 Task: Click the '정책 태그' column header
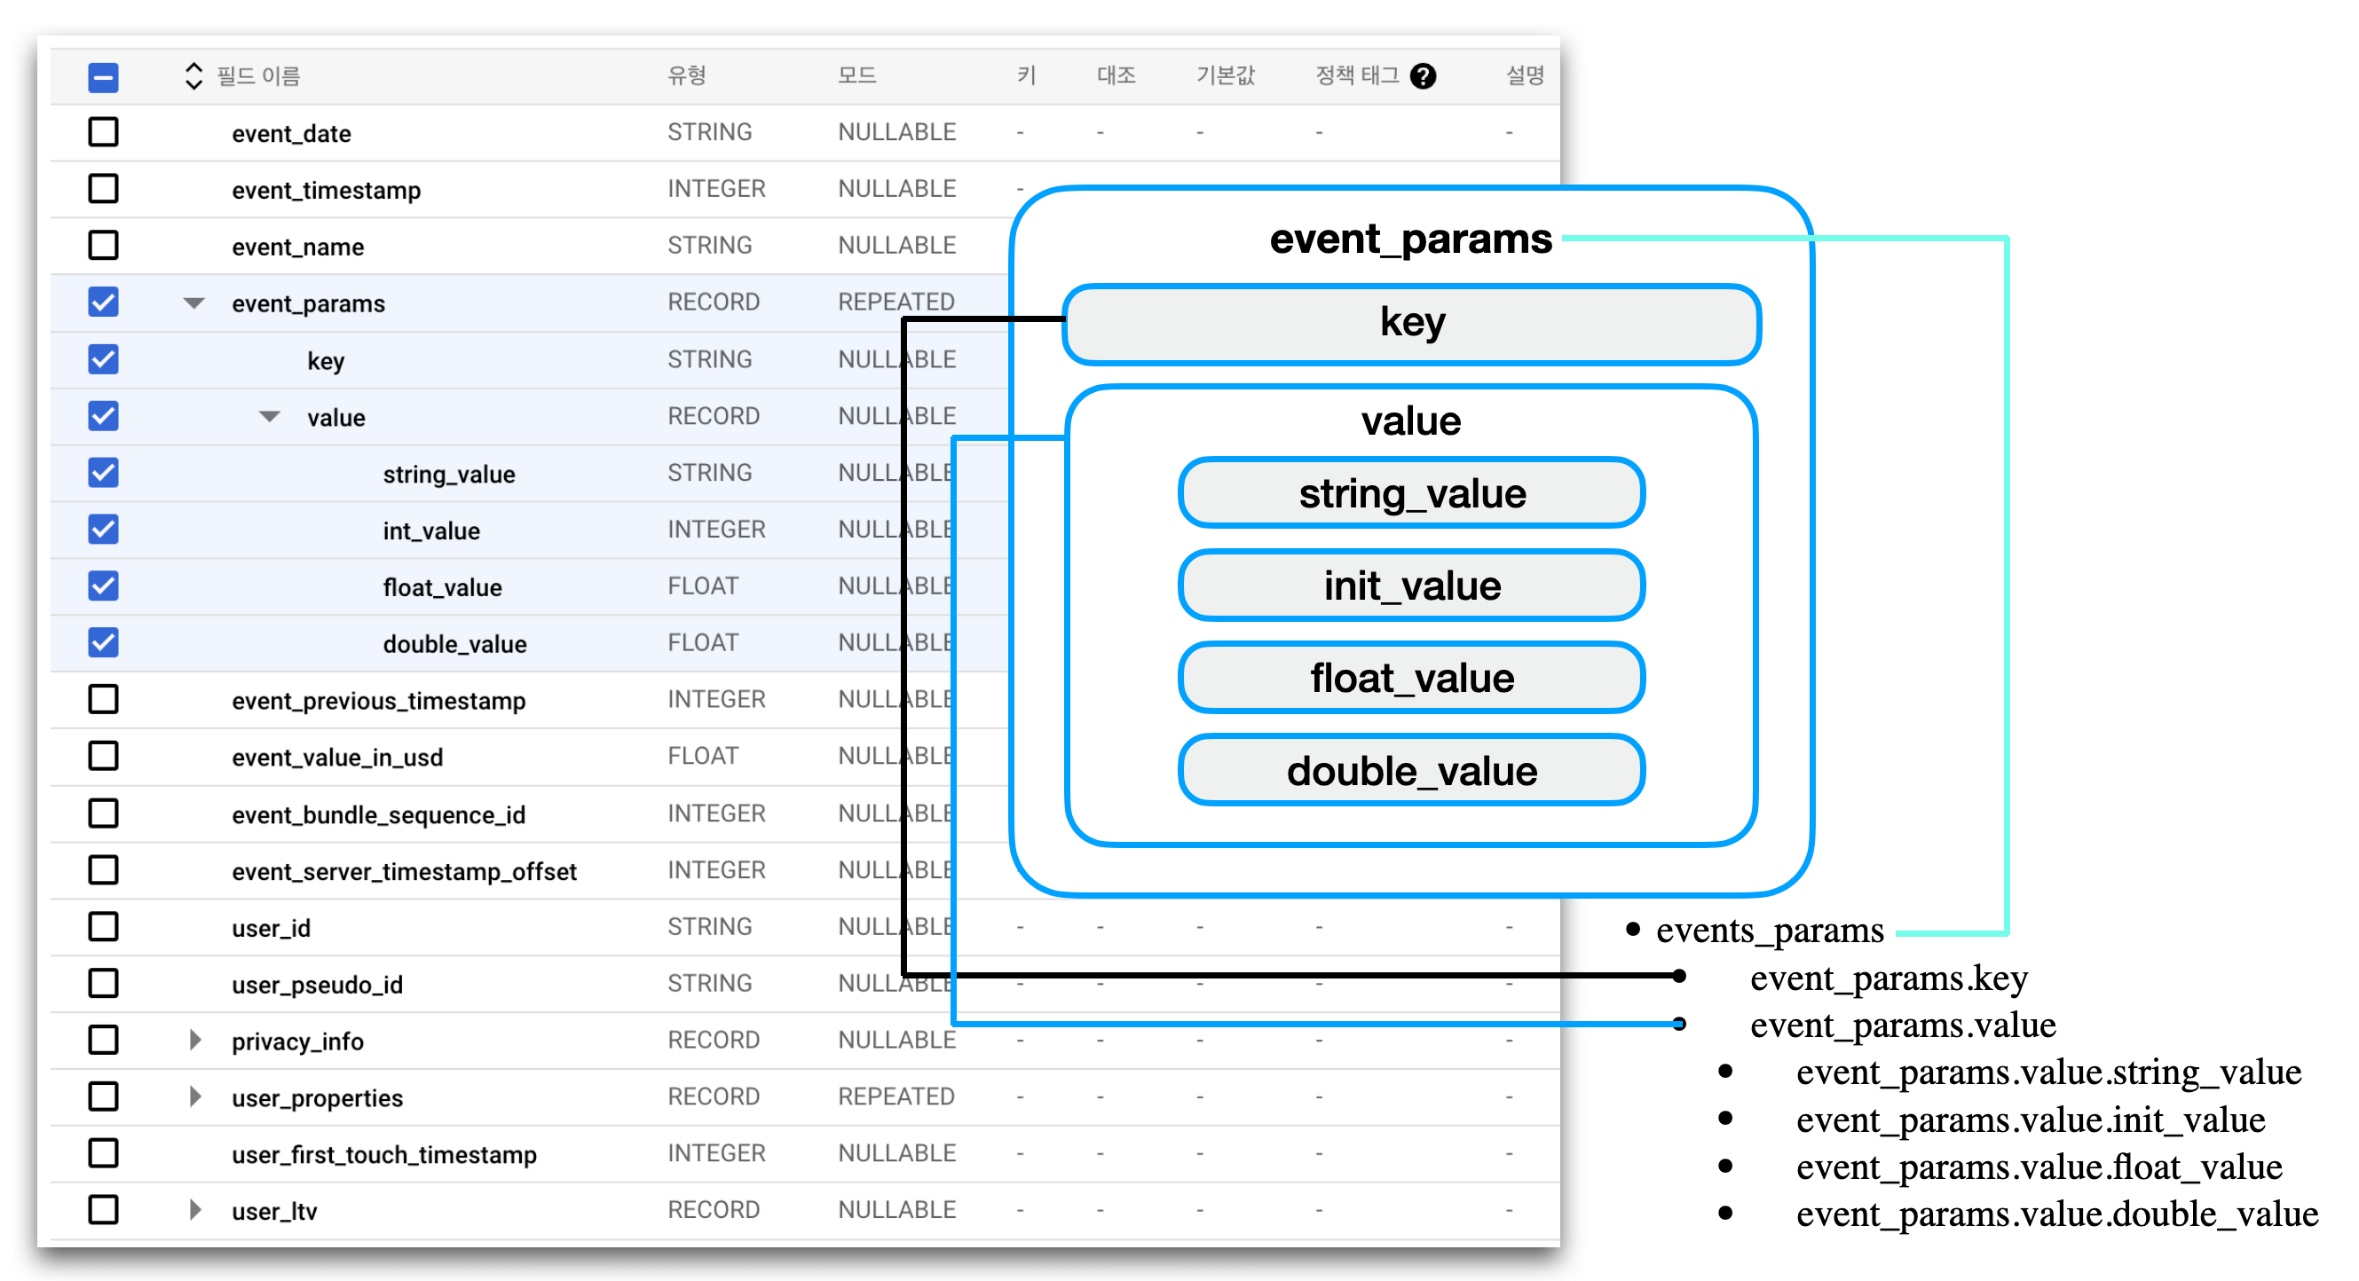[x=1357, y=75]
